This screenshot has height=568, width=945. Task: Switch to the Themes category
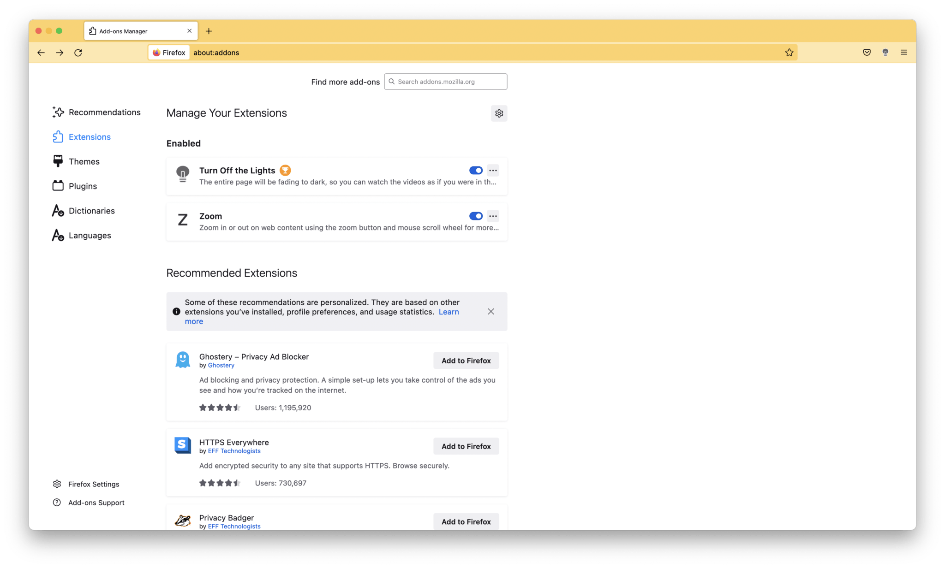[84, 161]
